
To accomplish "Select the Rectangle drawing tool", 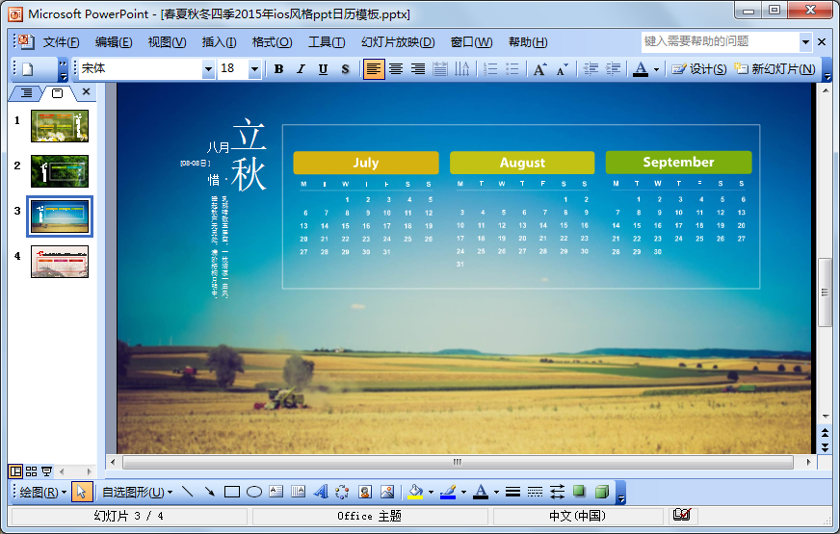I will [232, 492].
